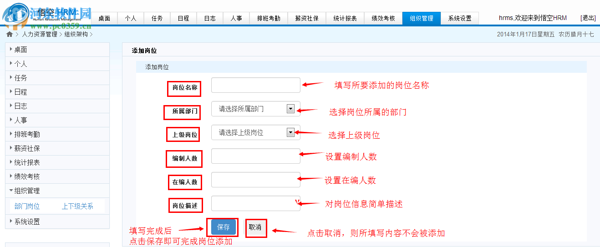600x247 pixels.
Task: Open the 薪资社保 top tab
Action: coord(307,18)
